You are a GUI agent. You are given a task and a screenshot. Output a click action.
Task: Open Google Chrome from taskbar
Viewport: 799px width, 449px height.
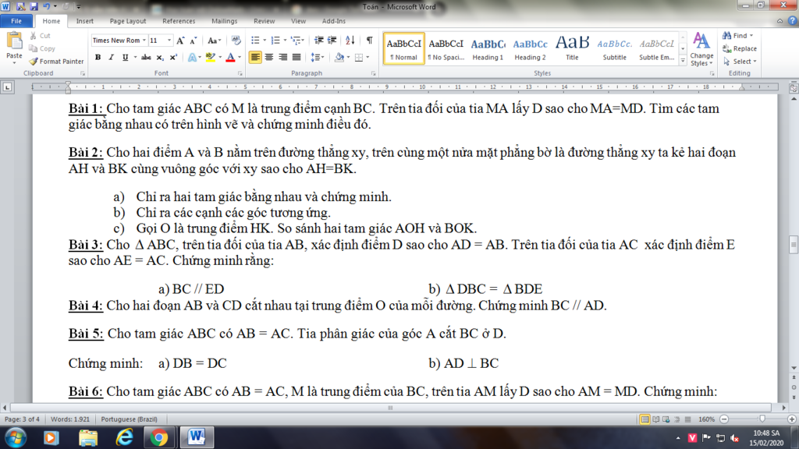(x=159, y=438)
